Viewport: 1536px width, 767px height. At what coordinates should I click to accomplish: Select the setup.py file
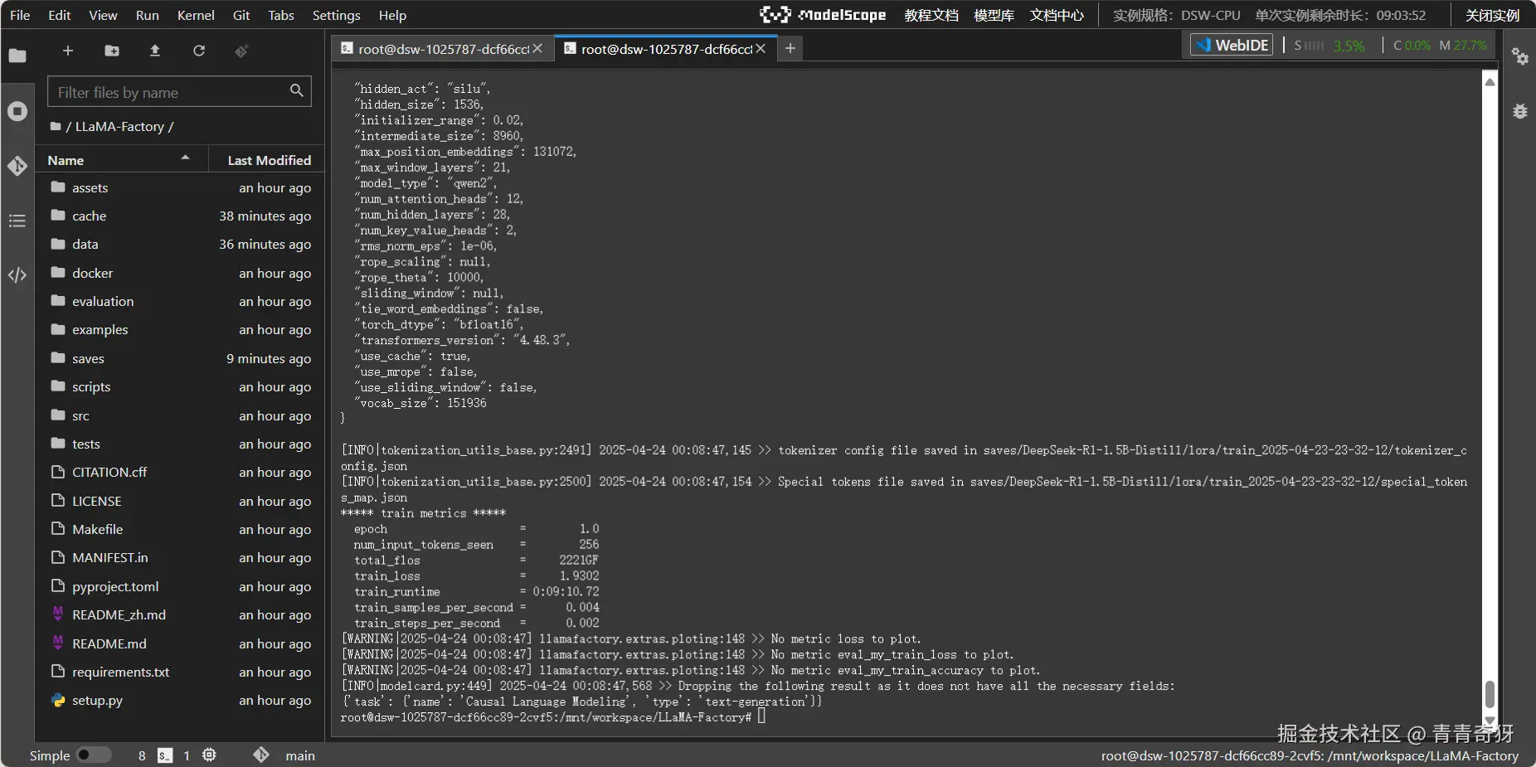[180, 701]
